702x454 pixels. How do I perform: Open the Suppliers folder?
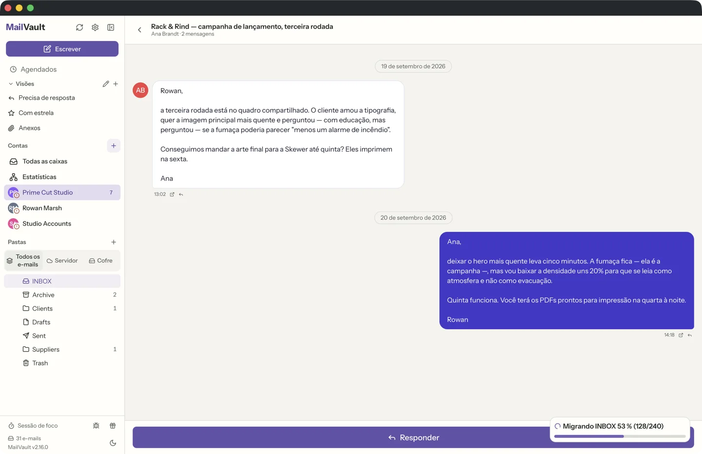coord(62,349)
